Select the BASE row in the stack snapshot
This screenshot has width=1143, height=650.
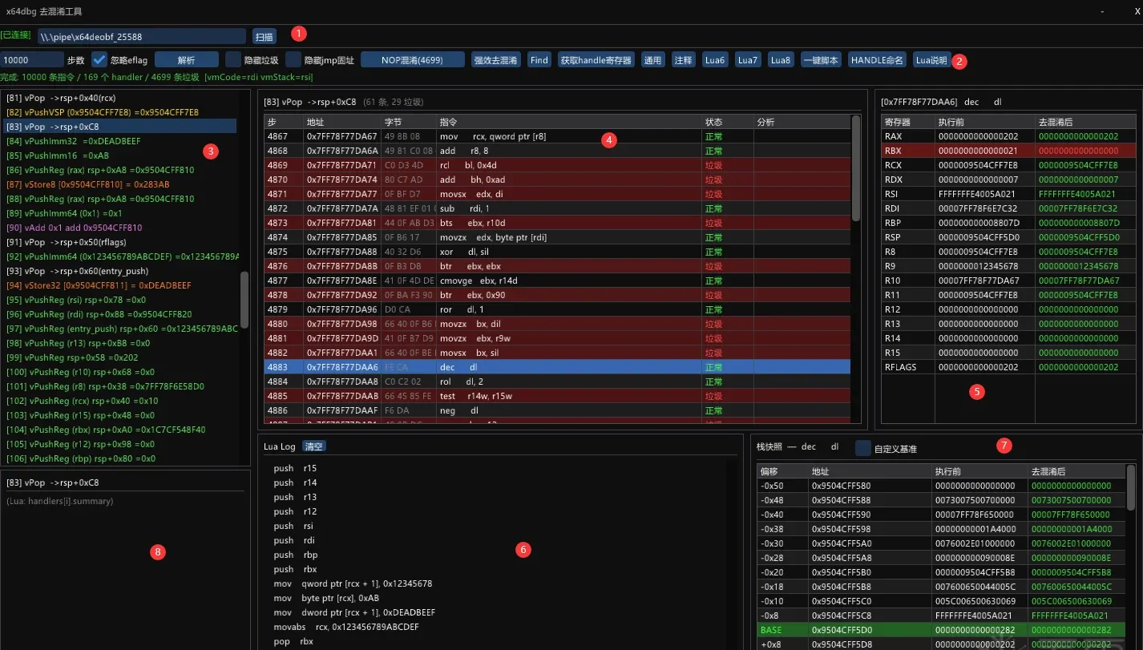[x=942, y=630]
